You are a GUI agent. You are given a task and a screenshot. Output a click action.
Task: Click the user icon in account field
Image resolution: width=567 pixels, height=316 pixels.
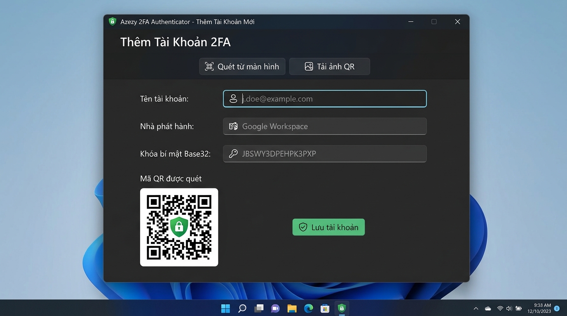coord(233,99)
